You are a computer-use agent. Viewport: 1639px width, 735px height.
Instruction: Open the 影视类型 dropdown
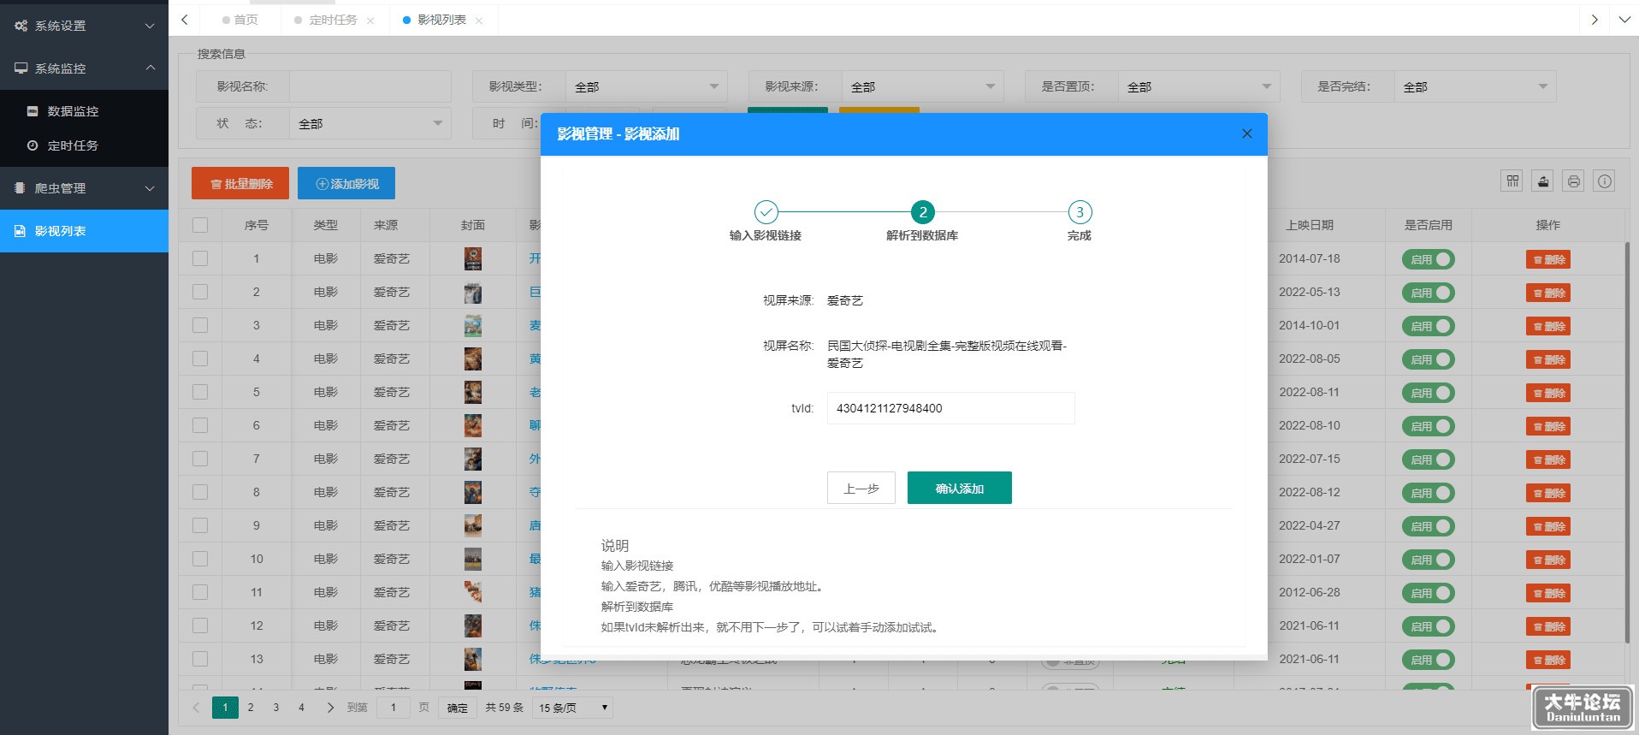click(x=646, y=86)
